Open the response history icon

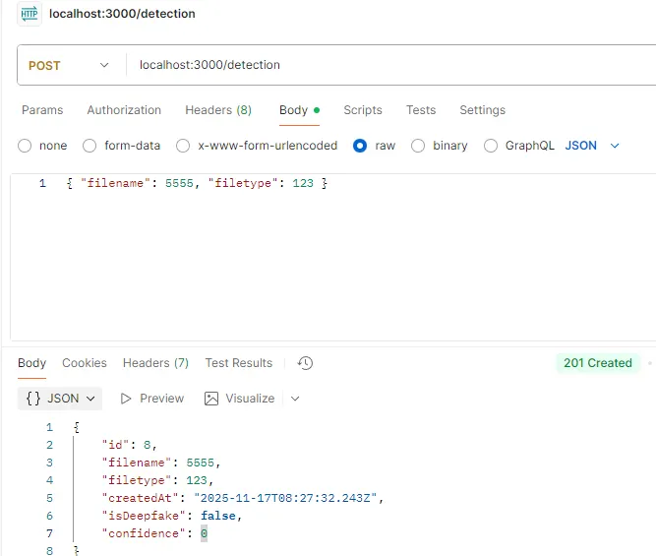[x=305, y=363]
